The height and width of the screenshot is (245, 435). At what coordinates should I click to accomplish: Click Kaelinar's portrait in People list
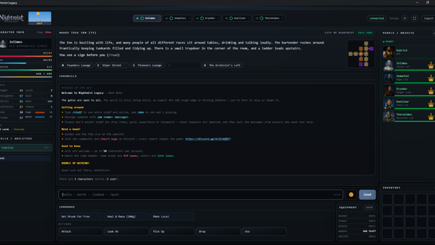pyautogui.click(x=388, y=103)
